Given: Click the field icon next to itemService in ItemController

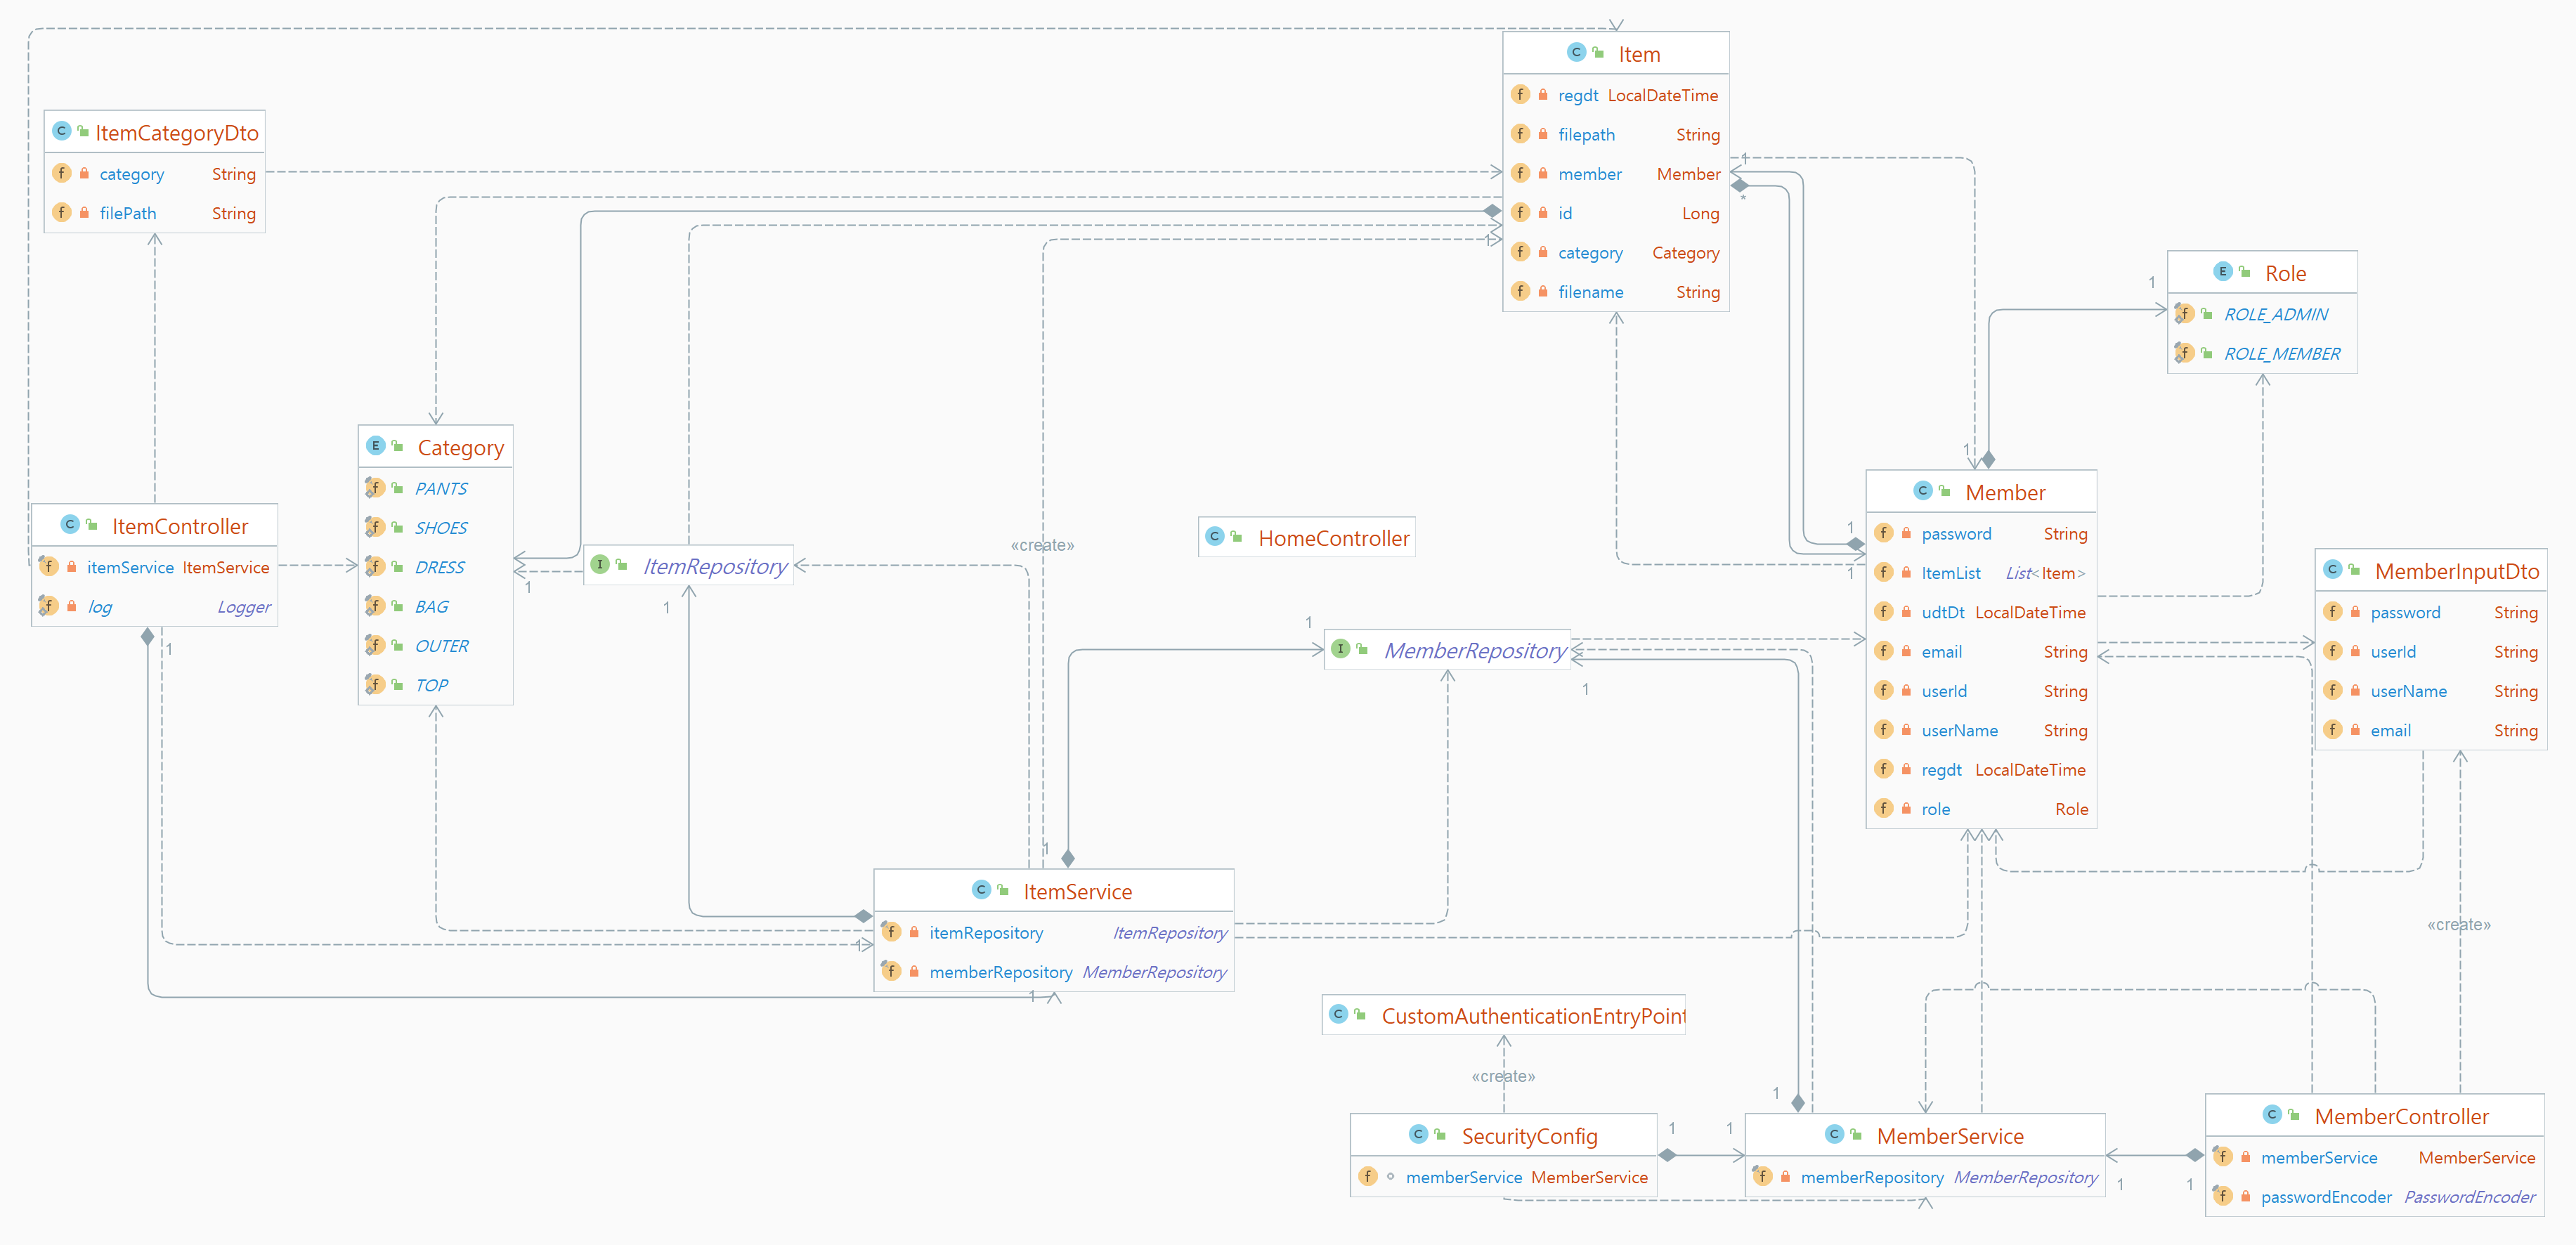Looking at the screenshot, I should pyautogui.click(x=48, y=566).
